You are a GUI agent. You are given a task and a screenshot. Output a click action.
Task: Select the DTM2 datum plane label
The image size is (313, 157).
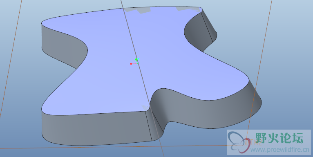pyautogui.click(x=253, y=143)
